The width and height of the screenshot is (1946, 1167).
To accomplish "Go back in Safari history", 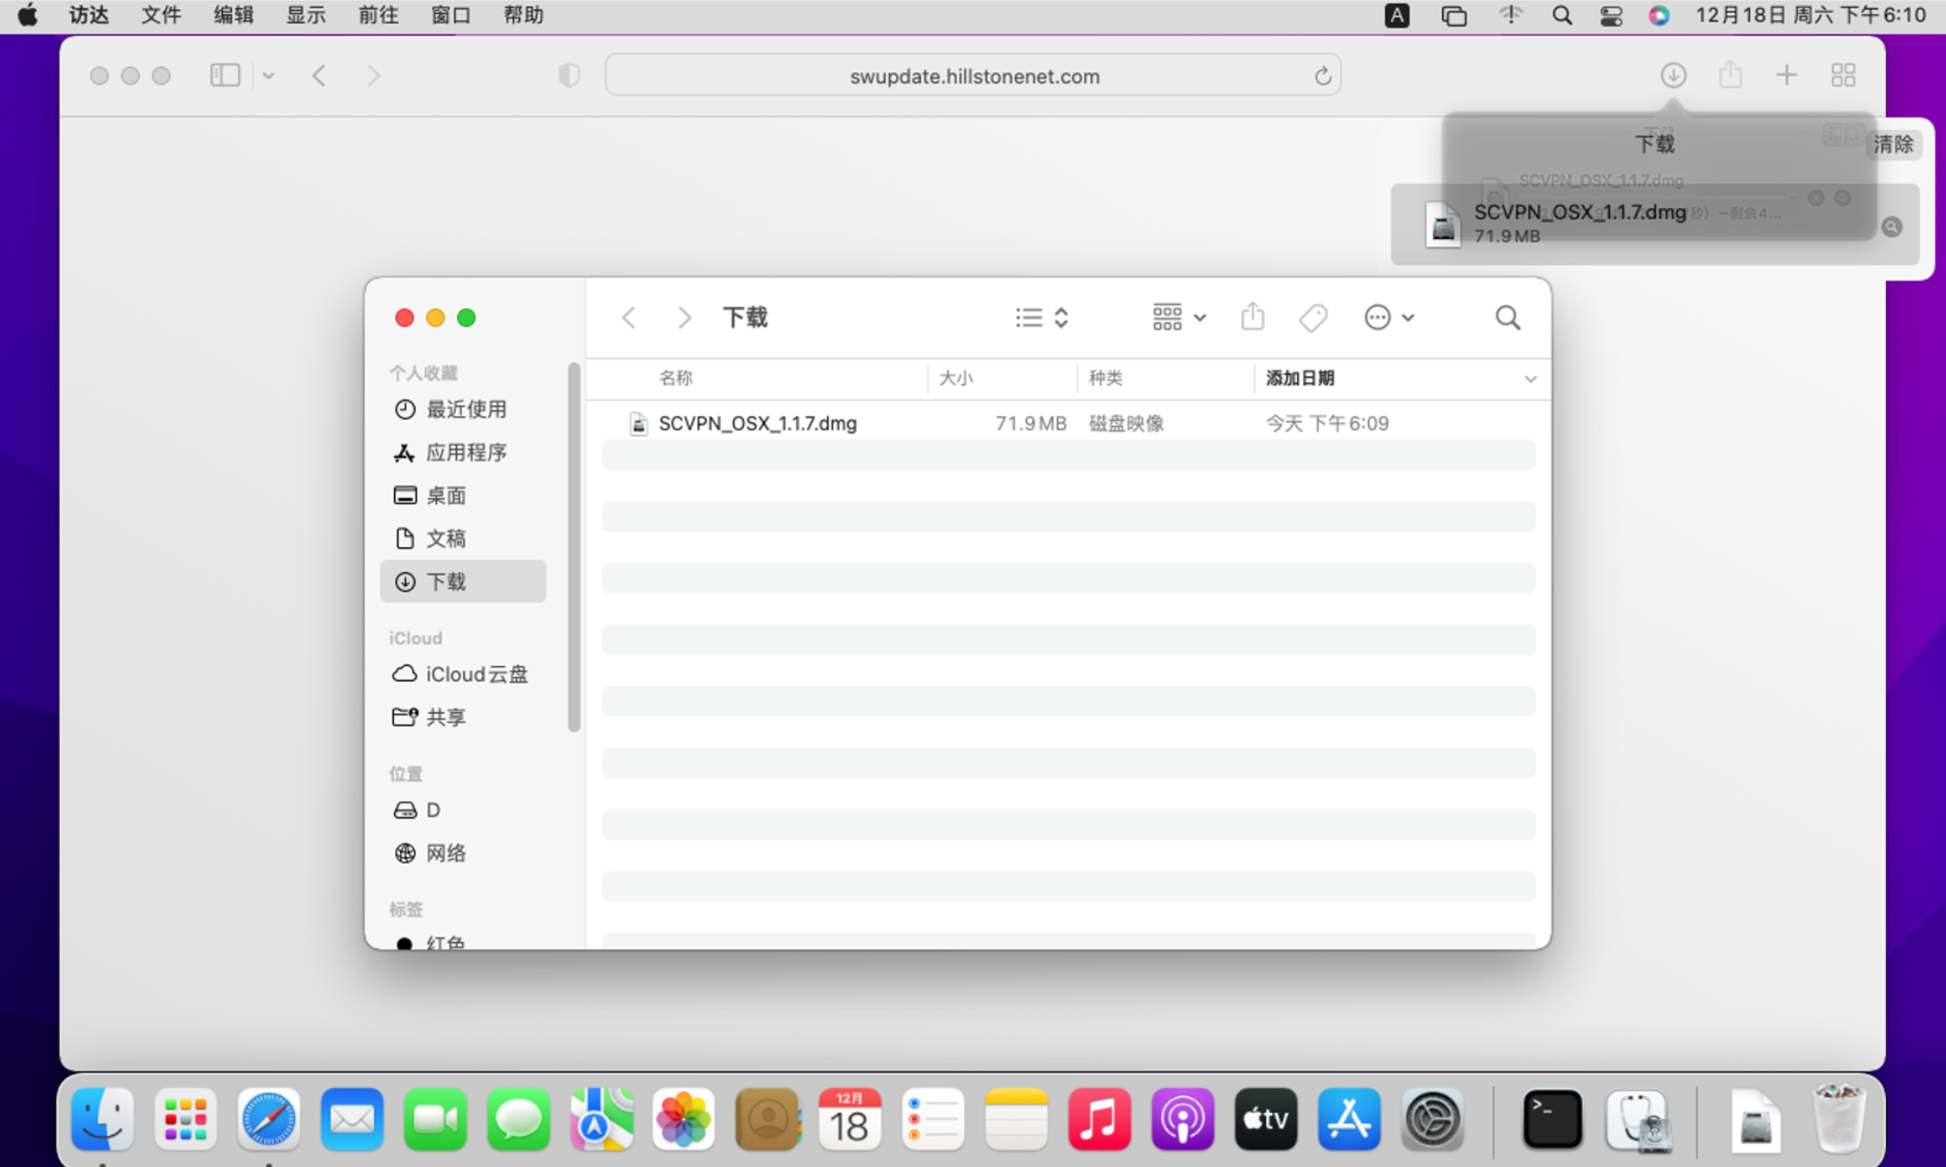I will (319, 76).
